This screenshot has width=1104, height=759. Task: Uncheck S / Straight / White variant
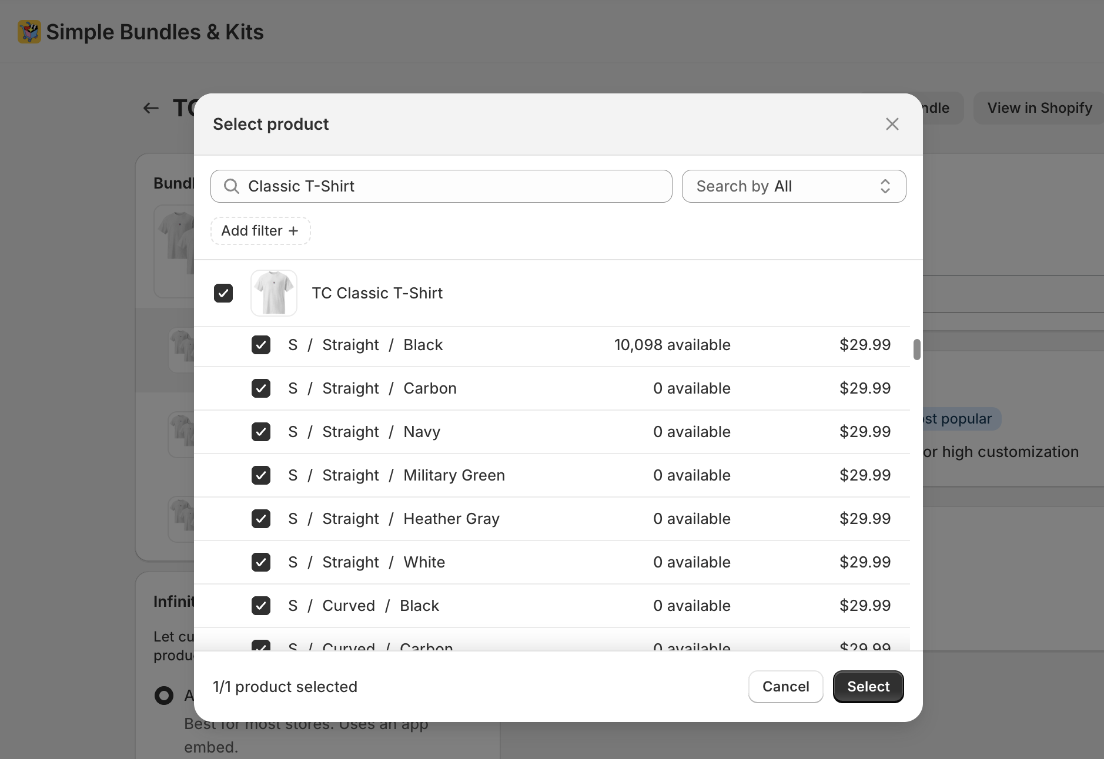(261, 562)
